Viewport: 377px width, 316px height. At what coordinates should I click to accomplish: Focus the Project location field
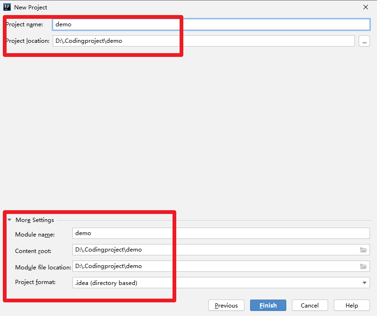point(204,41)
